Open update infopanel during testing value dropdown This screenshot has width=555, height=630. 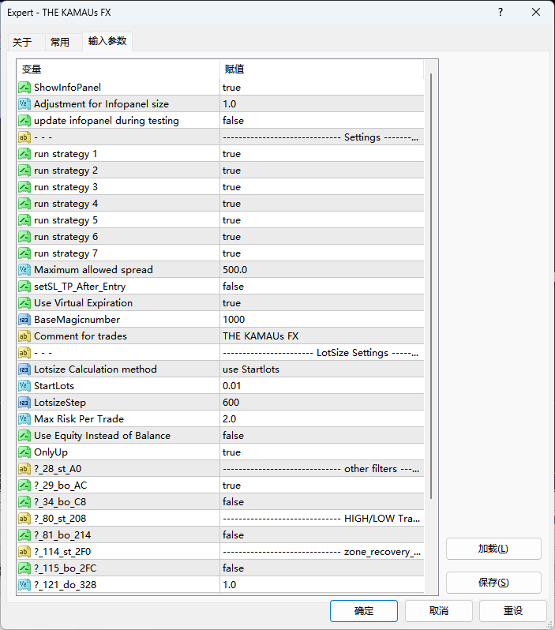(321, 121)
